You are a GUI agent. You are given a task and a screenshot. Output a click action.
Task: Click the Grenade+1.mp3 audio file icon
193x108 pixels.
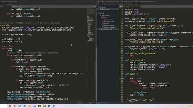point(103,19)
